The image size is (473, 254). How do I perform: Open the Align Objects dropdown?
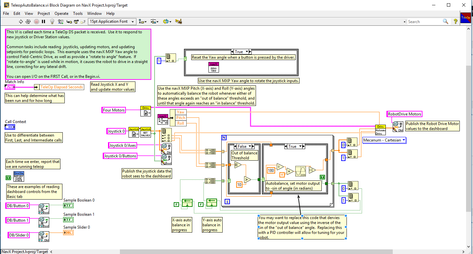143,21
